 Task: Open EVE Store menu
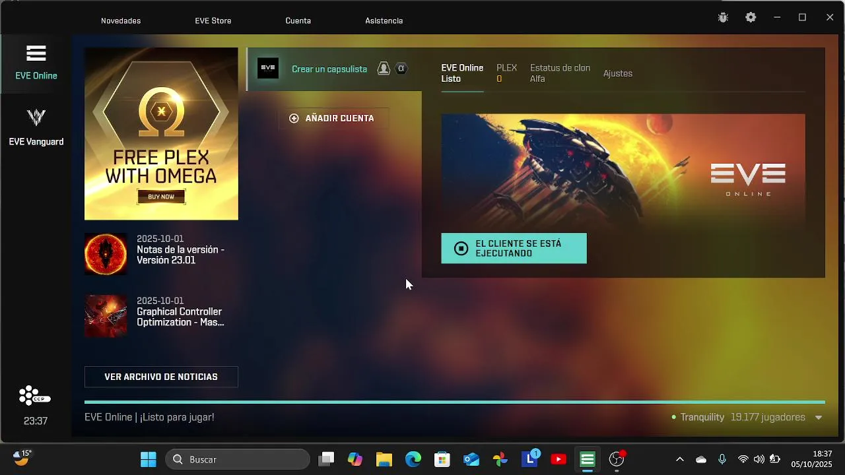(x=213, y=20)
